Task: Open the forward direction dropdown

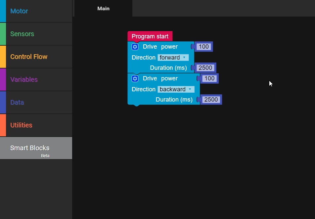Action: pos(173,58)
